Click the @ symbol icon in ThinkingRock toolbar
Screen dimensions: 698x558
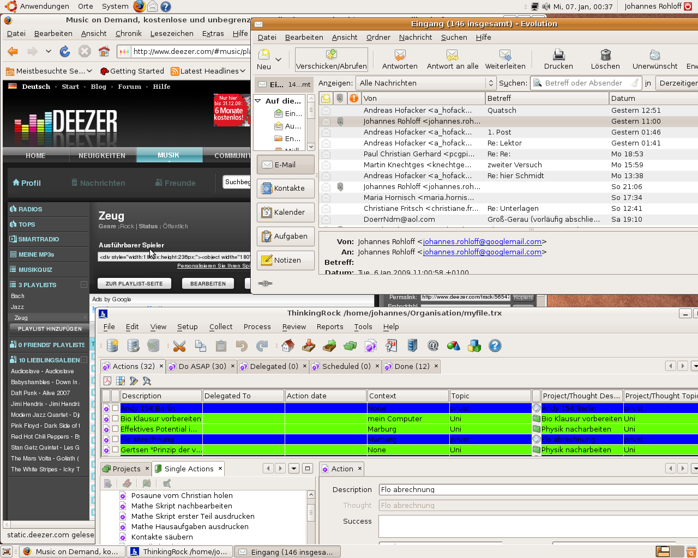[433, 345]
